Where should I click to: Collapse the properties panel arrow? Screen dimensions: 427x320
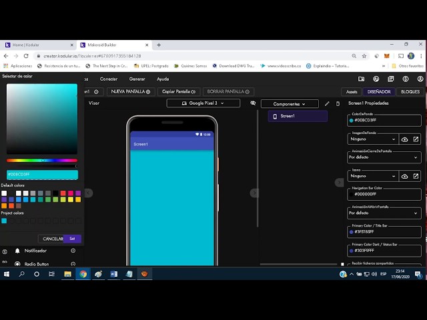(339, 182)
